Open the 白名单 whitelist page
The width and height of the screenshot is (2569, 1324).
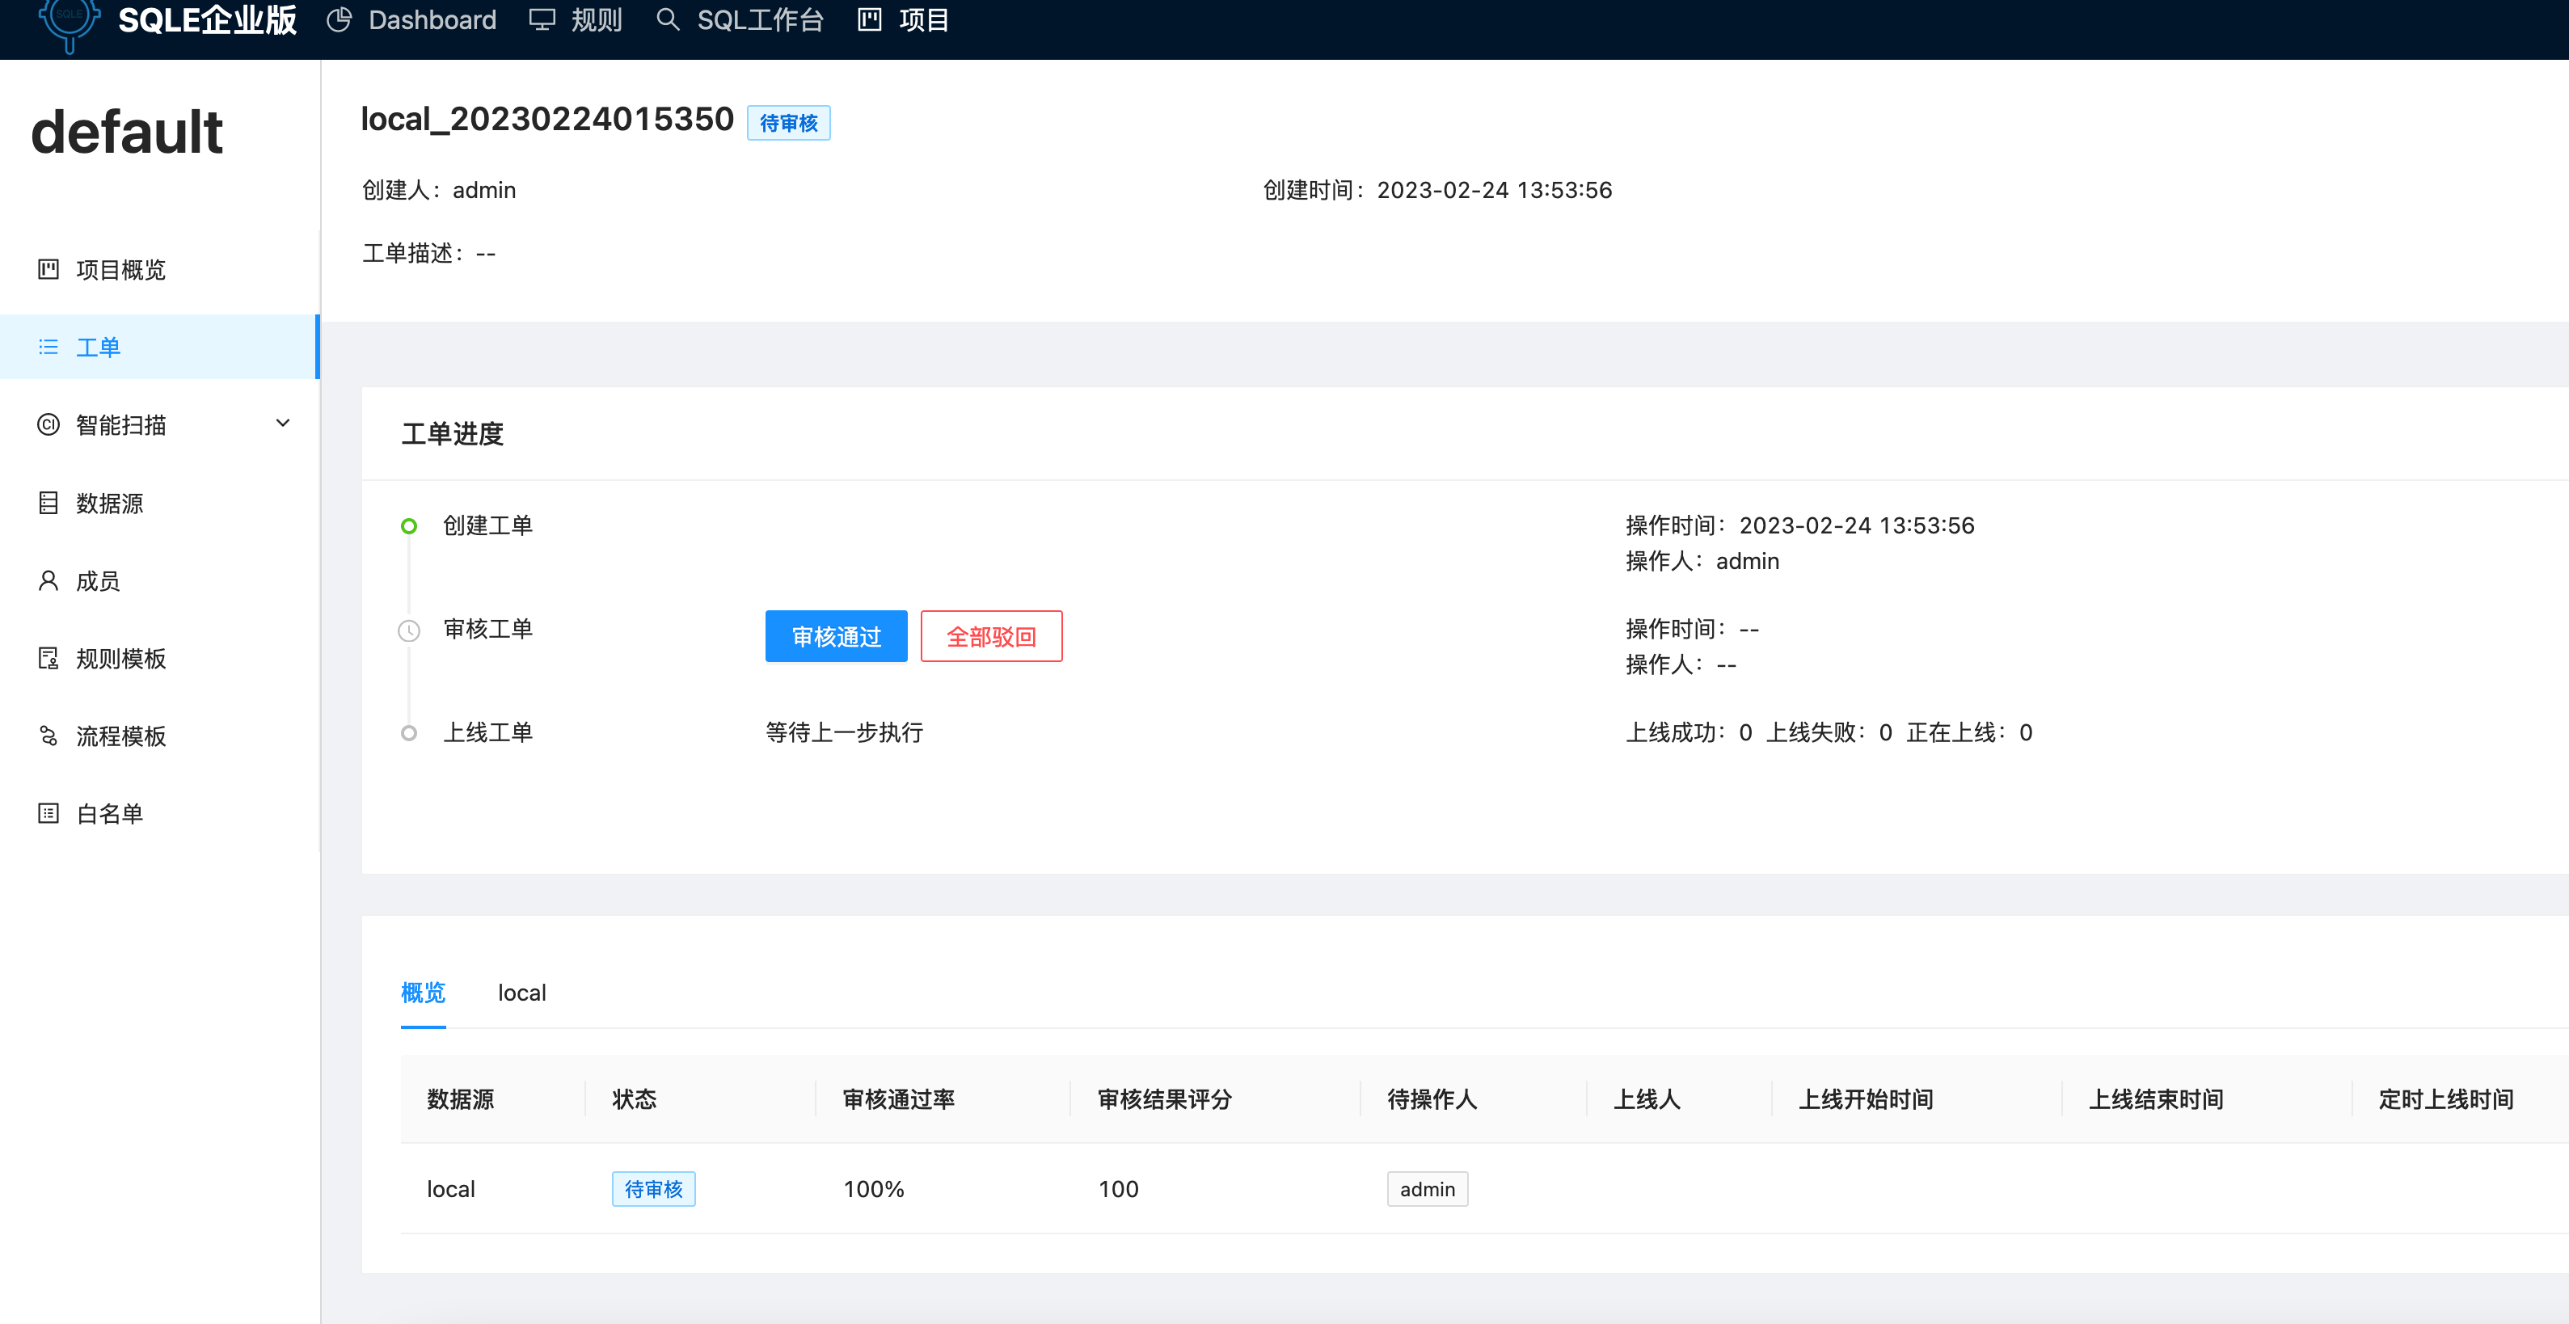coord(110,812)
